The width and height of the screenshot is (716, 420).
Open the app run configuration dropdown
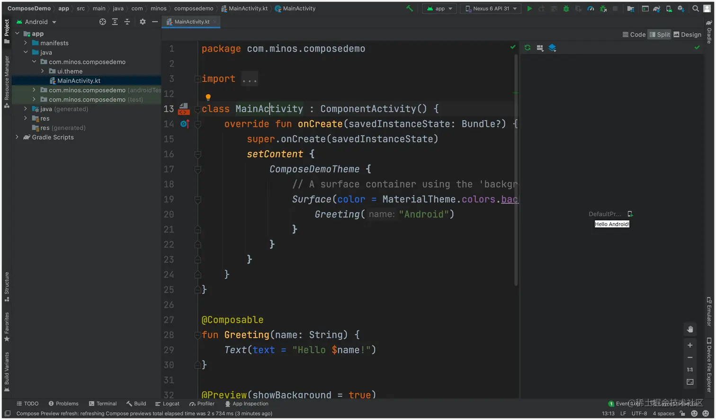point(440,9)
